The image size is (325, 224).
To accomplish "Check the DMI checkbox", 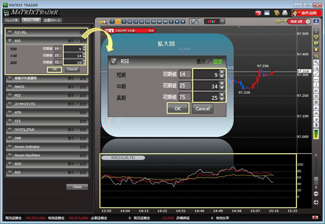I will (10, 138).
